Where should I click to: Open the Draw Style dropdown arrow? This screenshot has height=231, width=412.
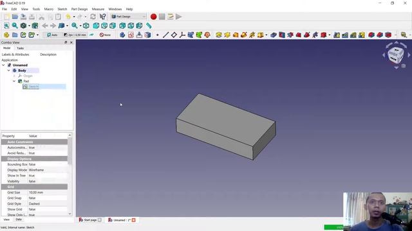click(29, 26)
